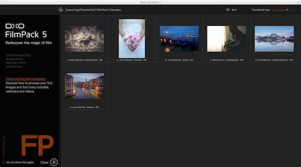Viewport: 301px width, 167px height.
Task: Click the file name '4 - Benoit Courti - La photographe - JPG'
Action: click(227, 60)
